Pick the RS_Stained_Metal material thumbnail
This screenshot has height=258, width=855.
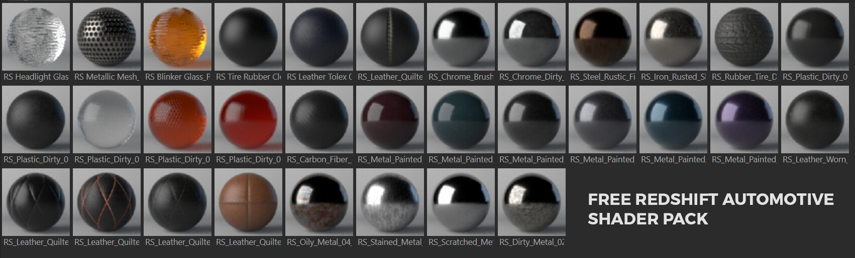click(390, 202)
